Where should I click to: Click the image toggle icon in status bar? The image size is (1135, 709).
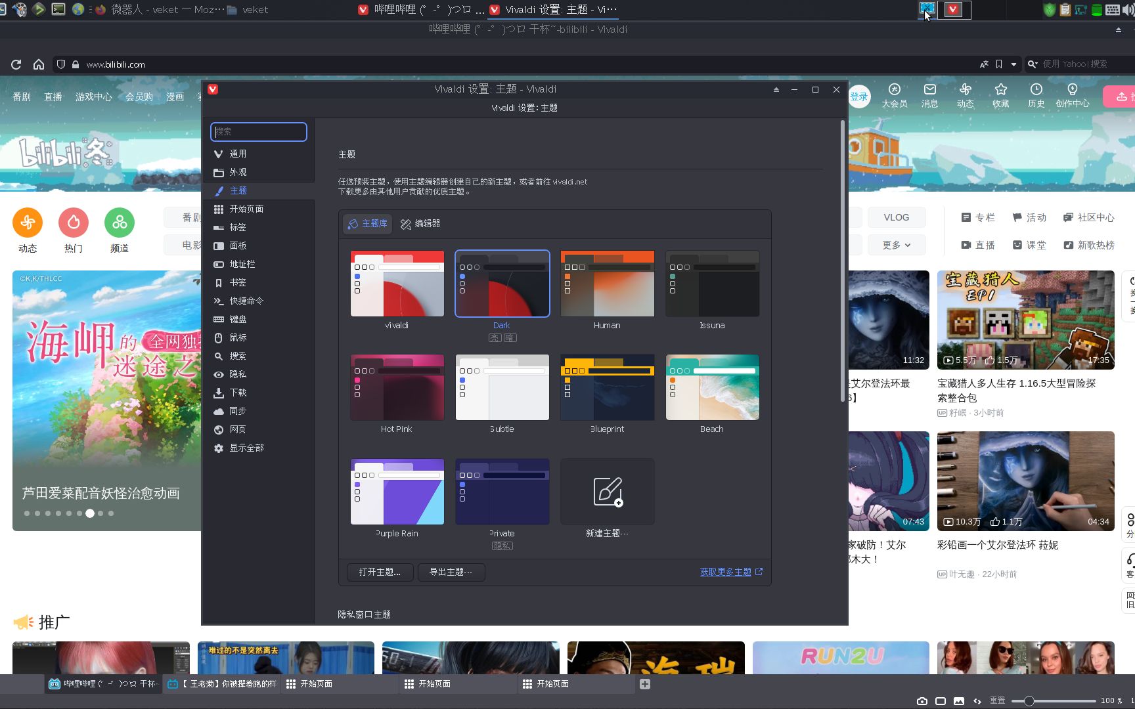pos(959,701)
